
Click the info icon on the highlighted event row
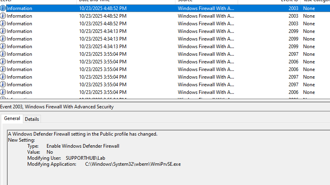tap(3, 8)
